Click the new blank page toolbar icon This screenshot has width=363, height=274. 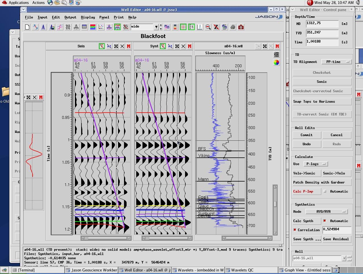pos(27,27)
